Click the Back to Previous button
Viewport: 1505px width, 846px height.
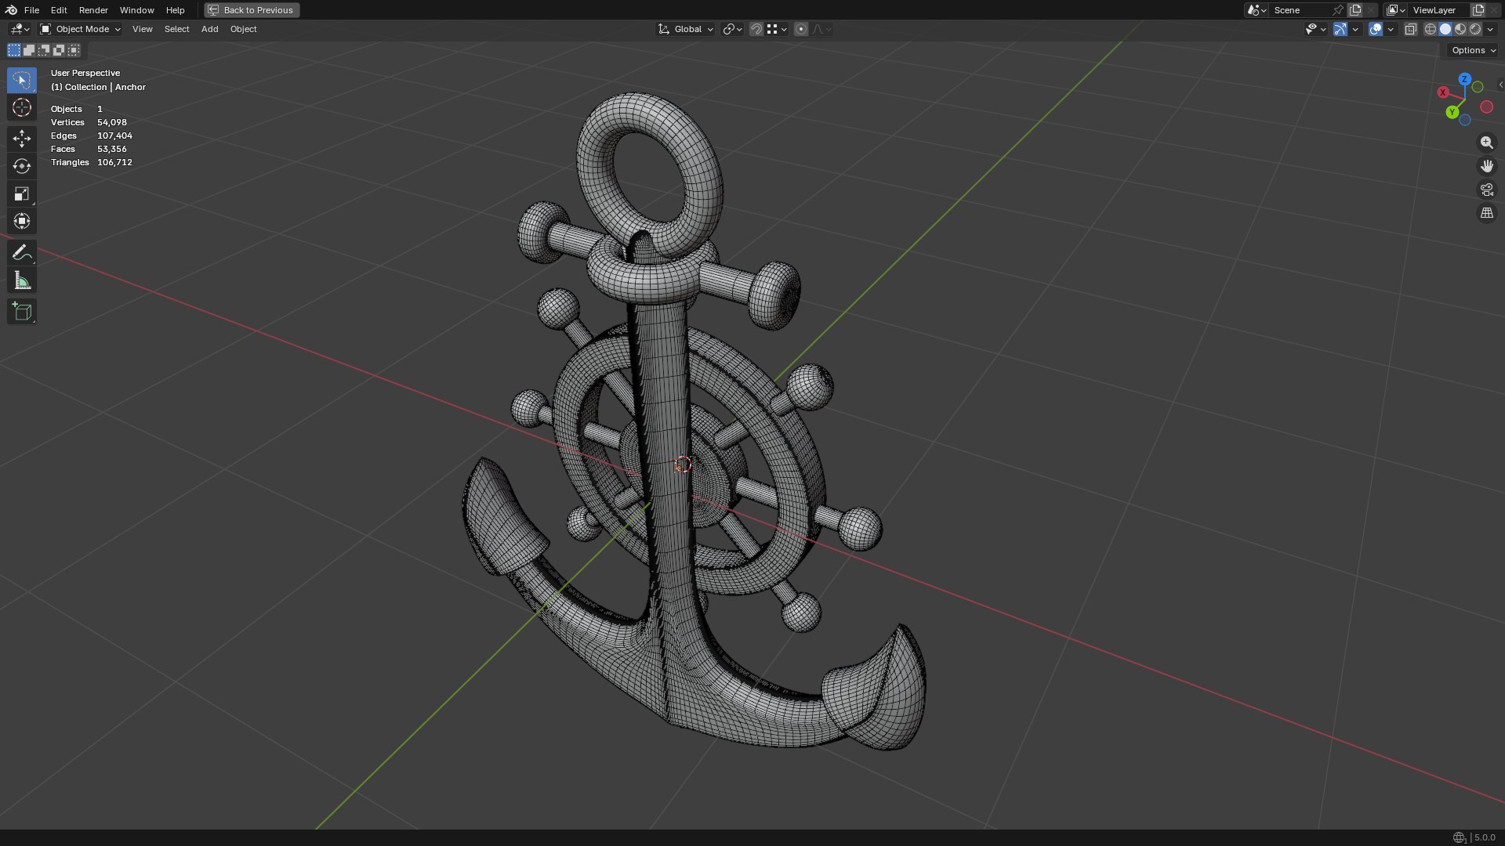[252, 10]
